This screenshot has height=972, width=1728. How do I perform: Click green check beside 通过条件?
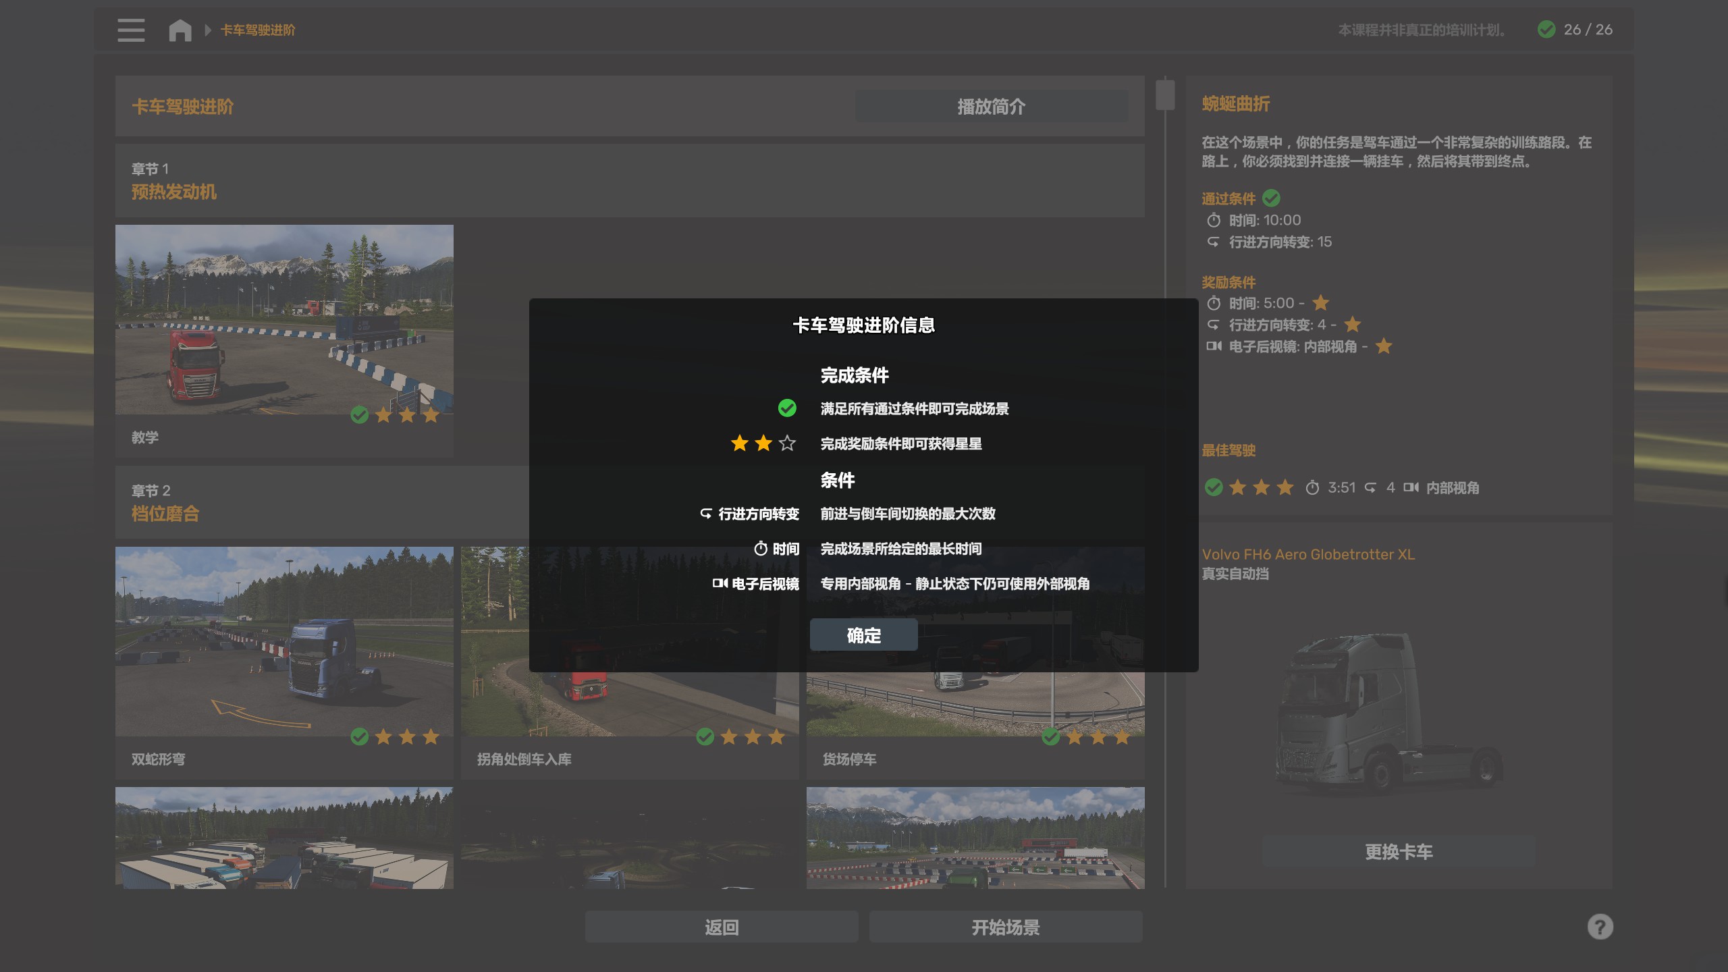coord(1271,198)
